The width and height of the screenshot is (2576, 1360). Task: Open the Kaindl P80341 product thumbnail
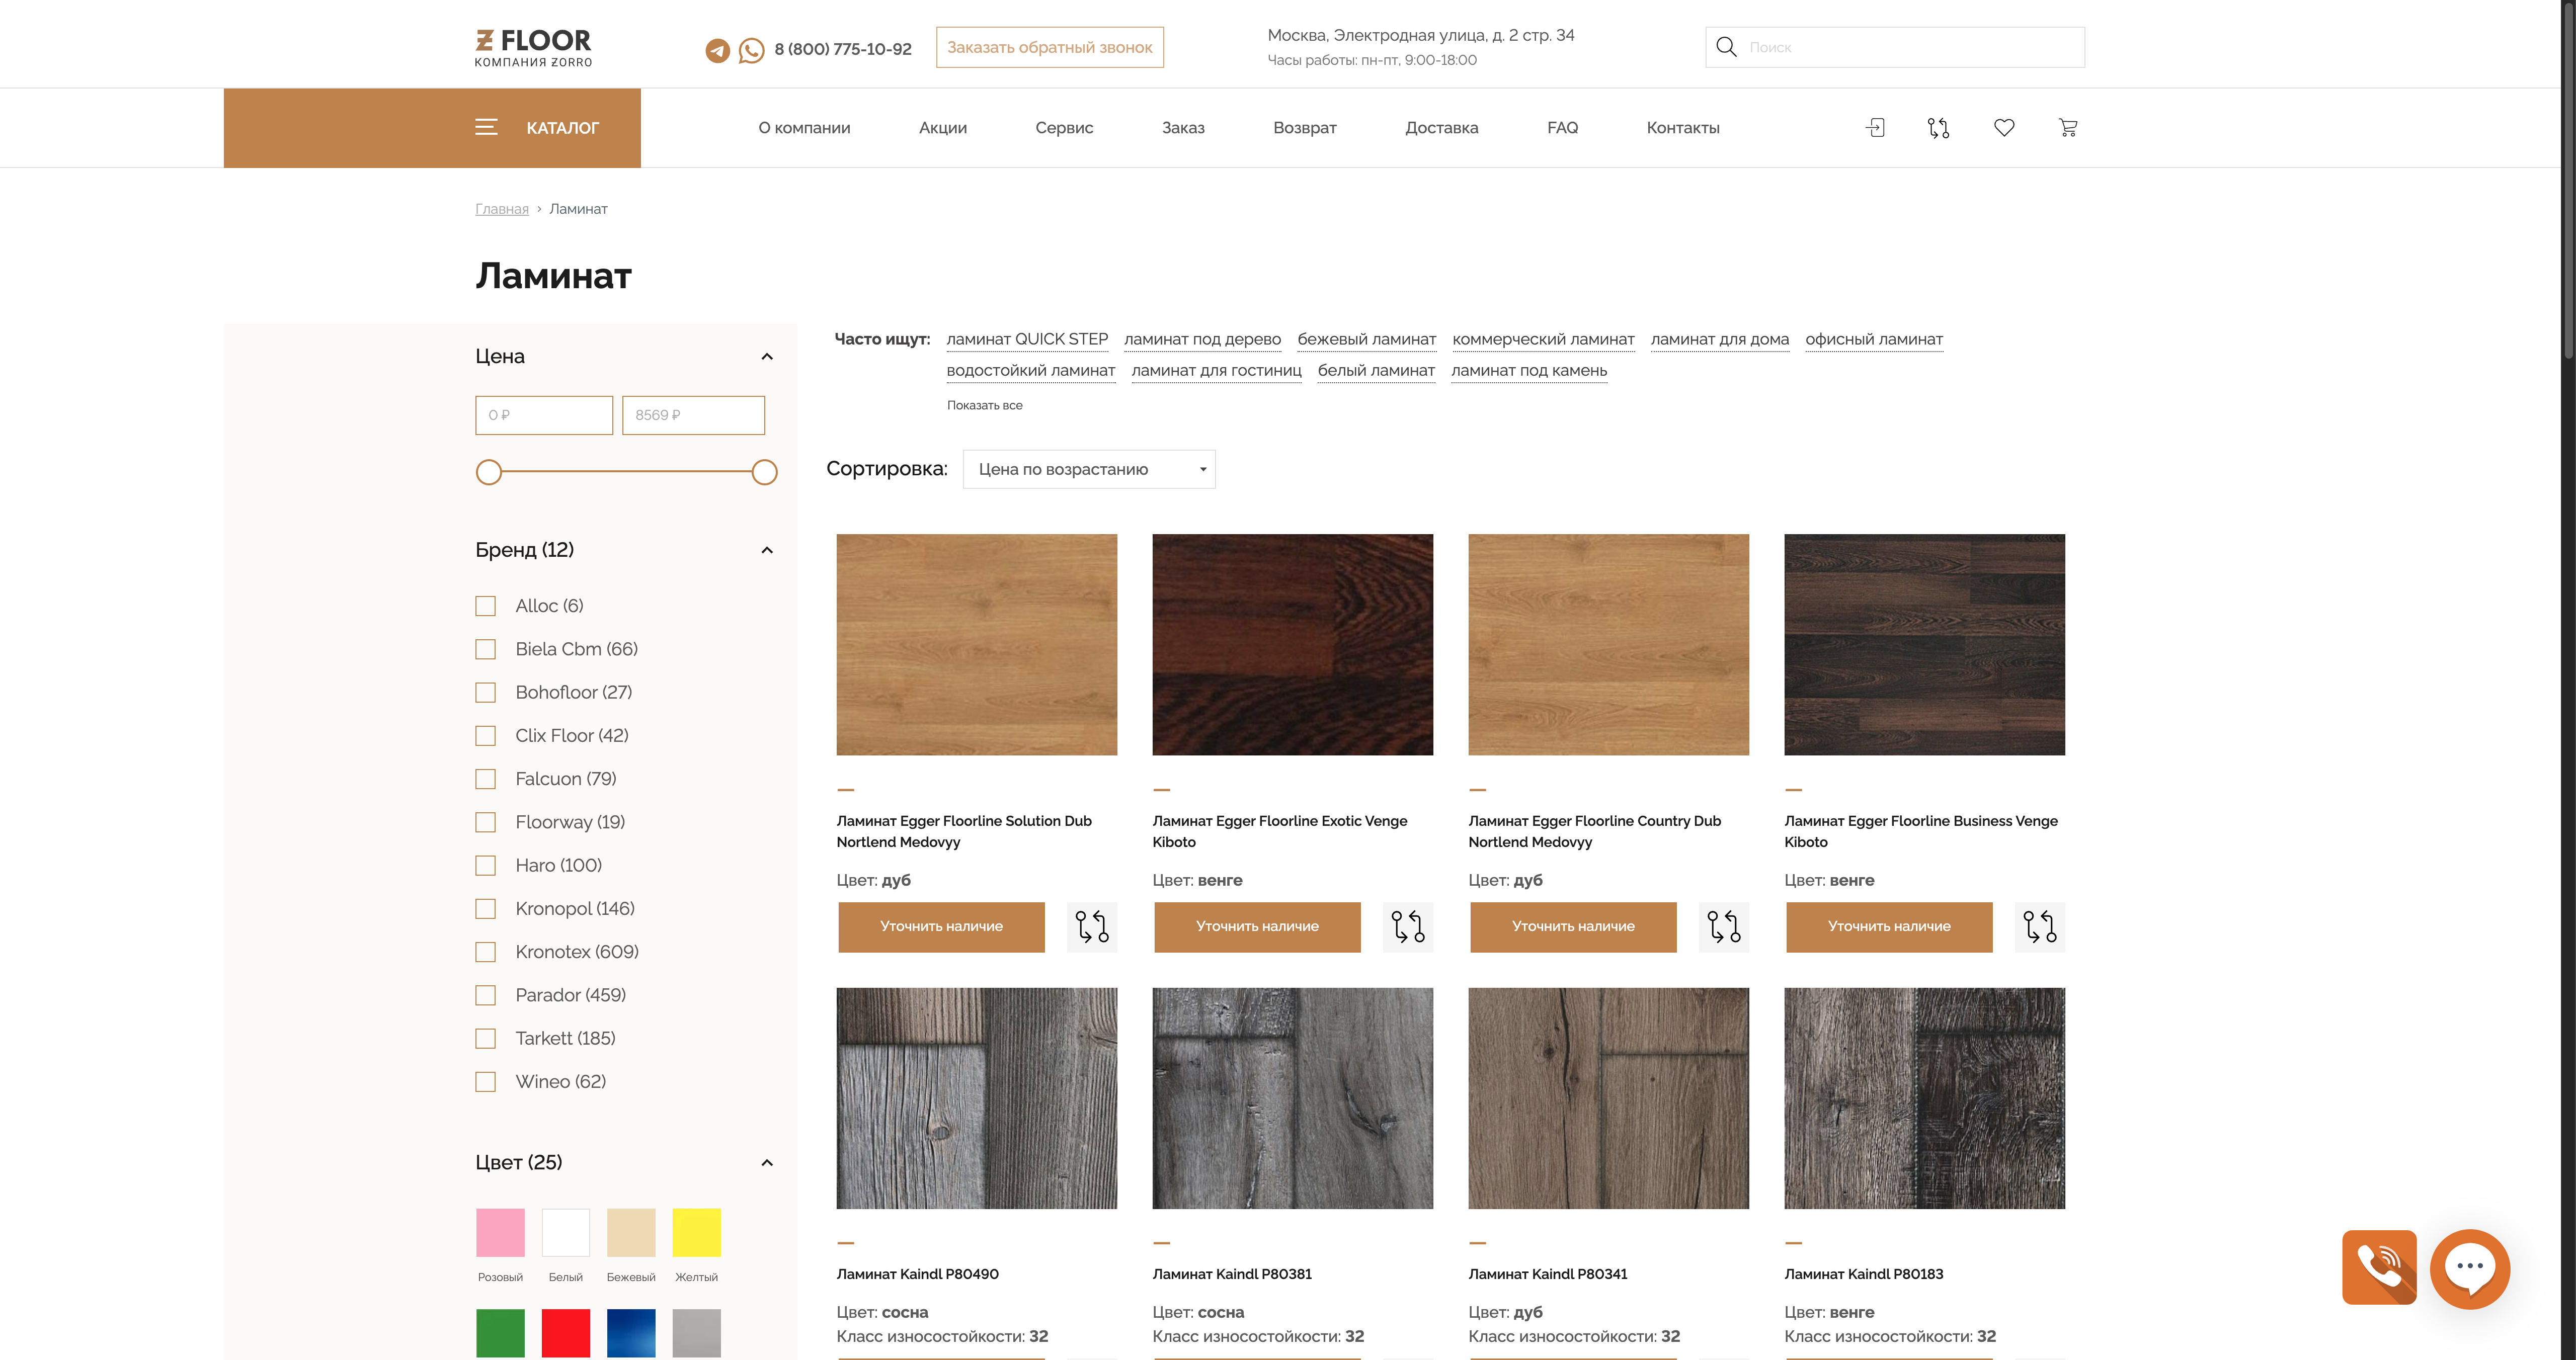1609,1098
